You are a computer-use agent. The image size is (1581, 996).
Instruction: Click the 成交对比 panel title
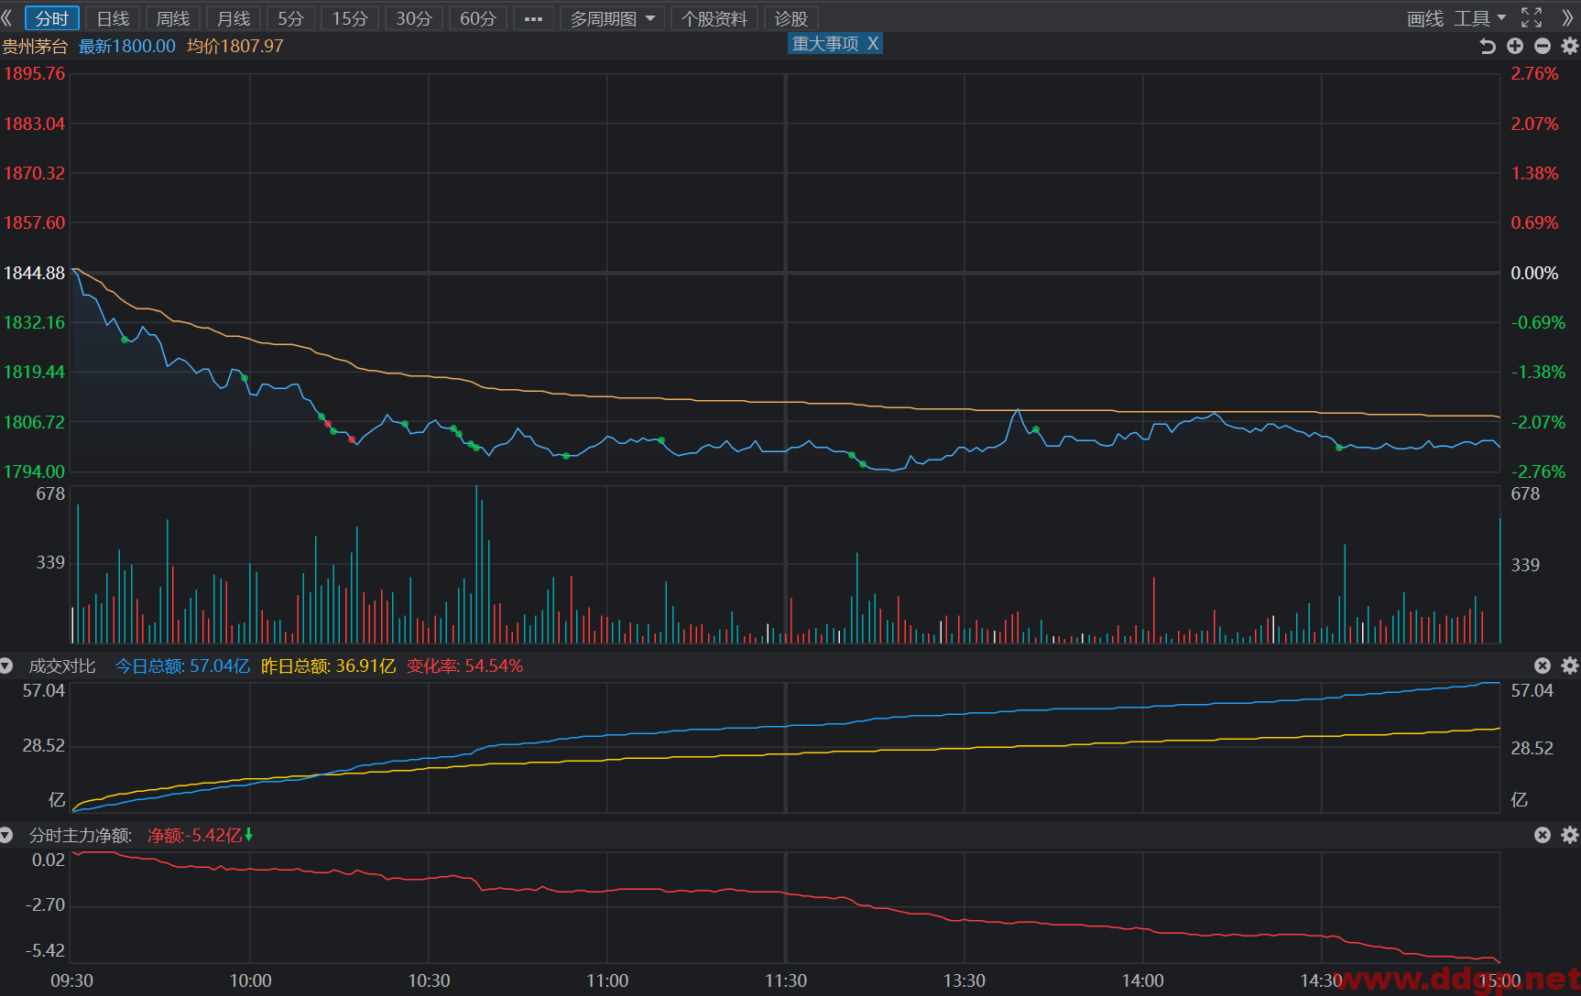(x=62, y=666)
